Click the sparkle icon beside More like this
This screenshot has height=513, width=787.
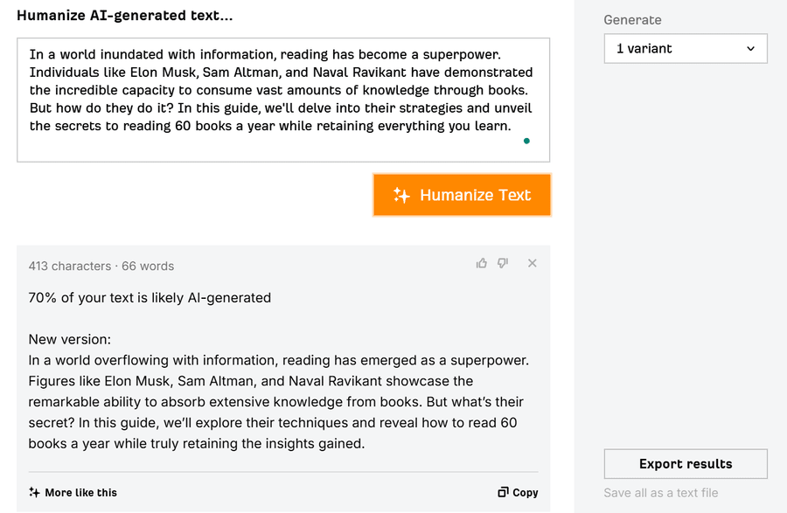[x=34, y=492]
